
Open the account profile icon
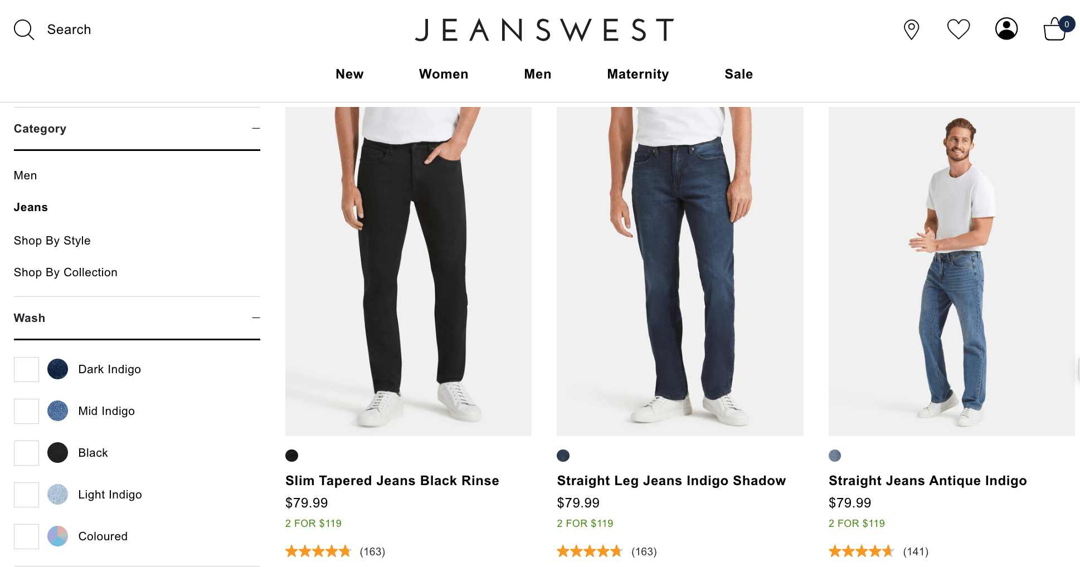coord(1006,29)
